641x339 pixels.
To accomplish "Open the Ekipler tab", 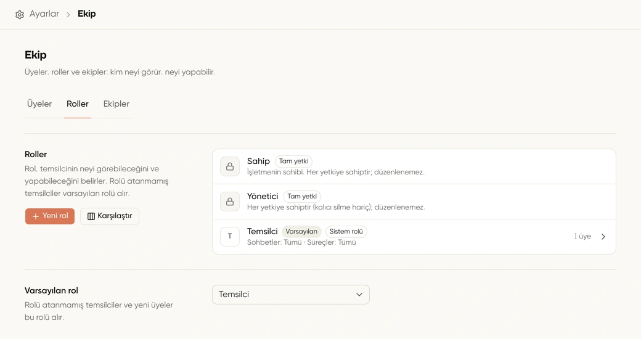I will click(x=116, y=104).
